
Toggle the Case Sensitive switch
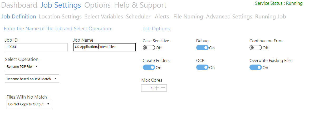click(x=149, y=48)
